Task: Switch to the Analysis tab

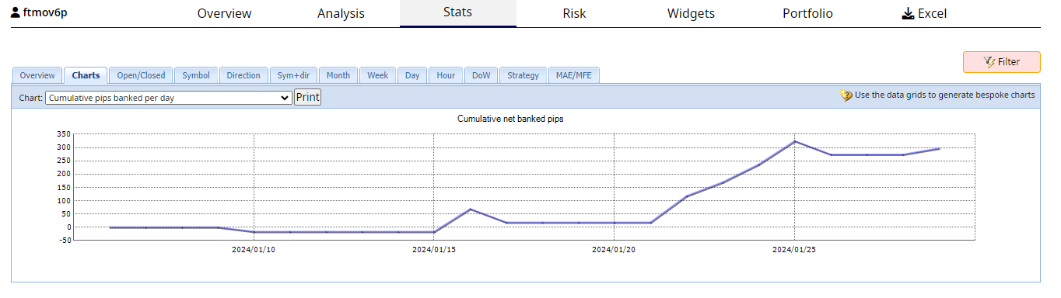Action: (x=341, y=13)
